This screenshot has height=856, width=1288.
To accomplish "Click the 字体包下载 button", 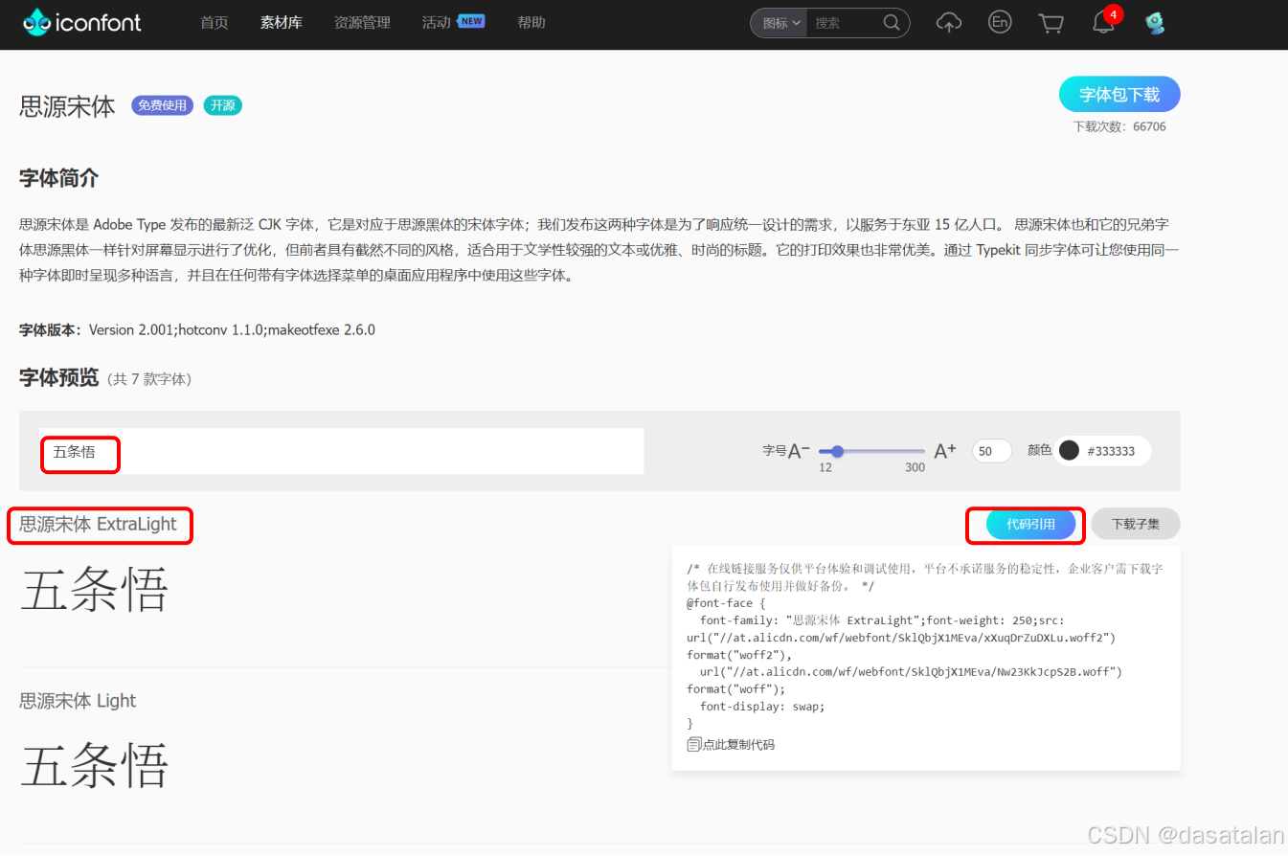I will [x=1119, y=95].
